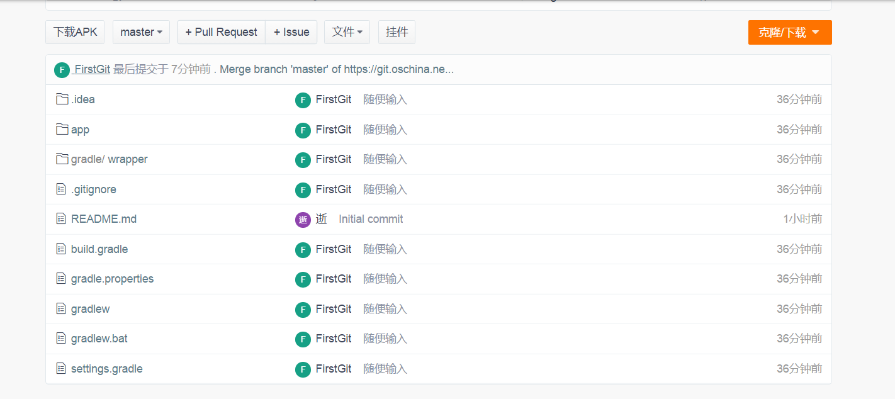Click the folder icon next to .idea
The image size is (895, 399).
point(62,99)
